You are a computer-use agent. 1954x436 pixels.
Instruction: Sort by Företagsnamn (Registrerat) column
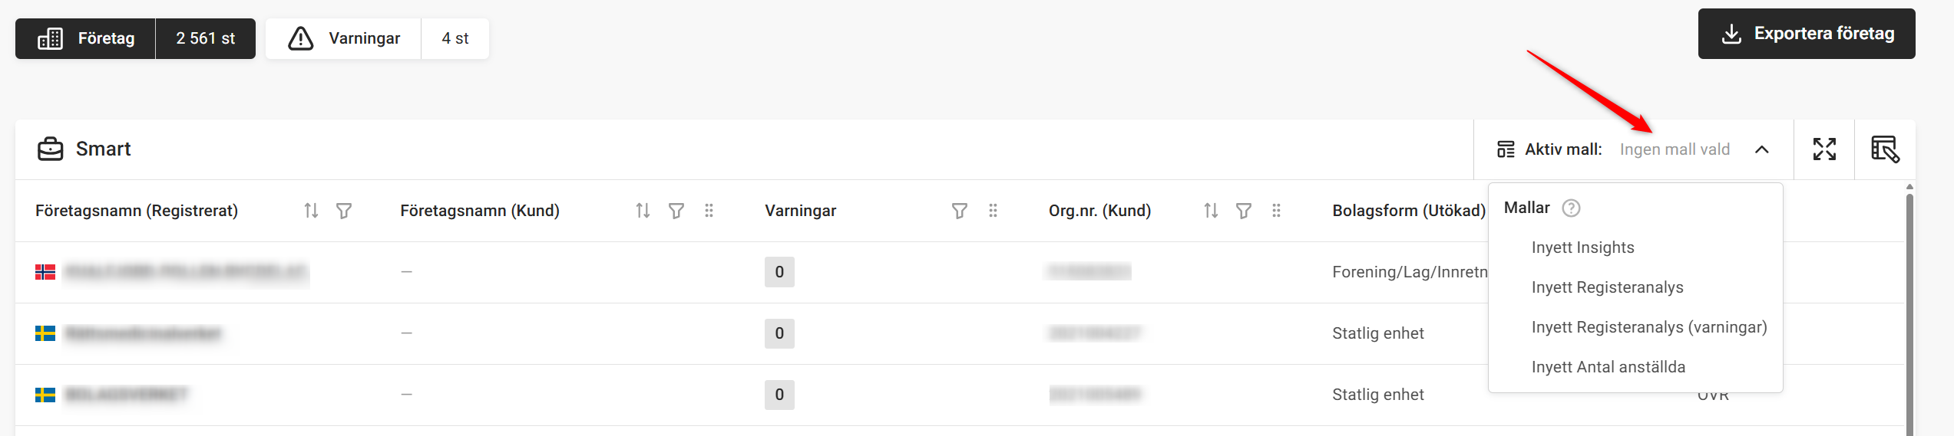311,211
